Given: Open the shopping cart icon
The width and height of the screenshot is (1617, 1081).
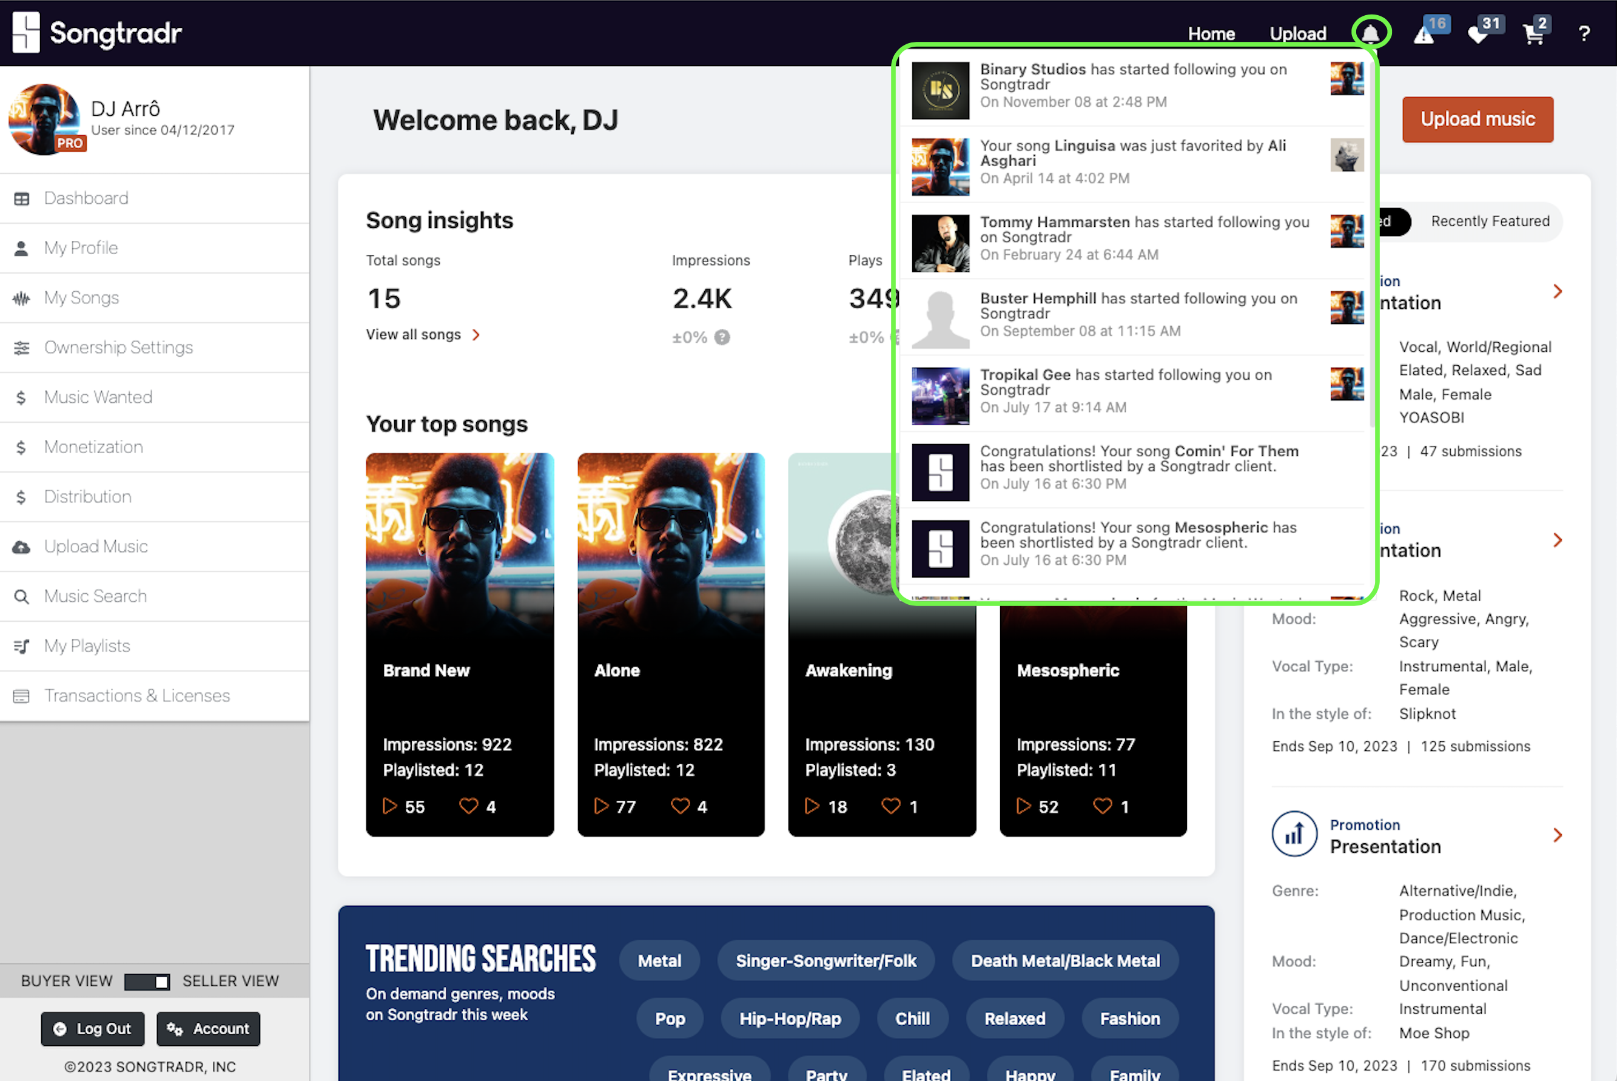Looking at the screenshot, I should 1533,35.
